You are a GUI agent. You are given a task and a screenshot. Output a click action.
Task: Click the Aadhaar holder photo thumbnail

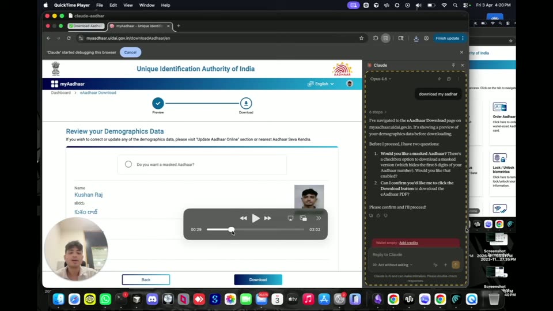tap(309, 197)
